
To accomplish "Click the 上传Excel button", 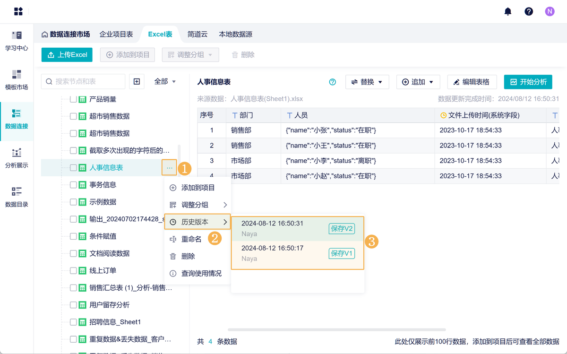I will (67, 55).
